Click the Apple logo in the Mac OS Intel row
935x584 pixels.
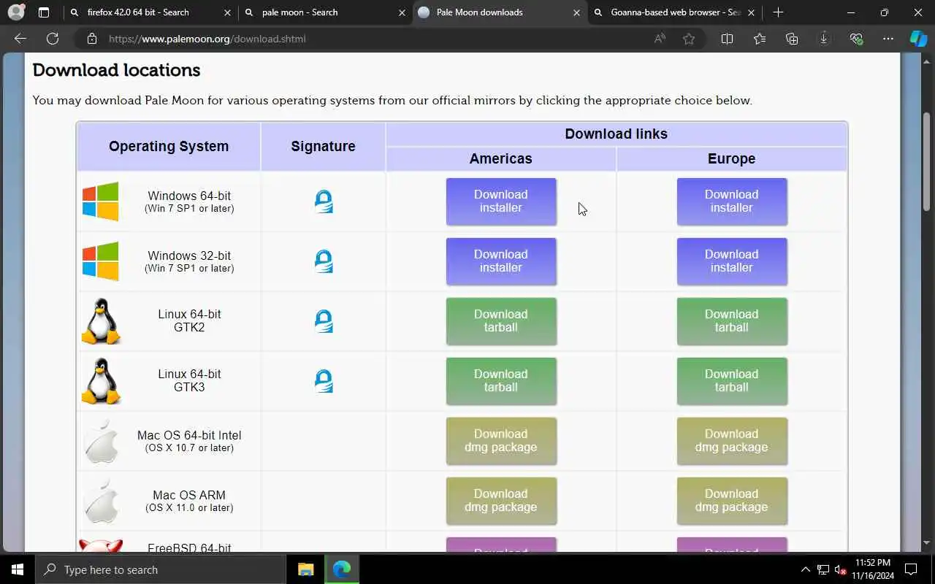[101, 441]
